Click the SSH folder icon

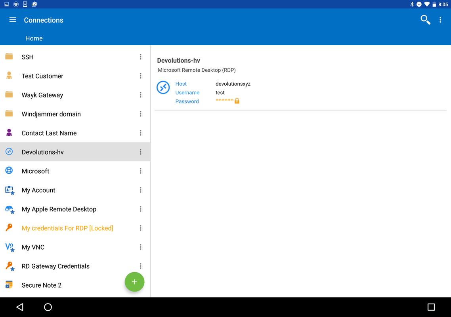(9, 56)
